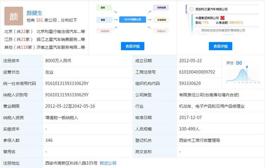Click the 核准日期 label cell
The height and width of the screenshot is (168, 265).
pyautogui.click(x=154, y=118)
